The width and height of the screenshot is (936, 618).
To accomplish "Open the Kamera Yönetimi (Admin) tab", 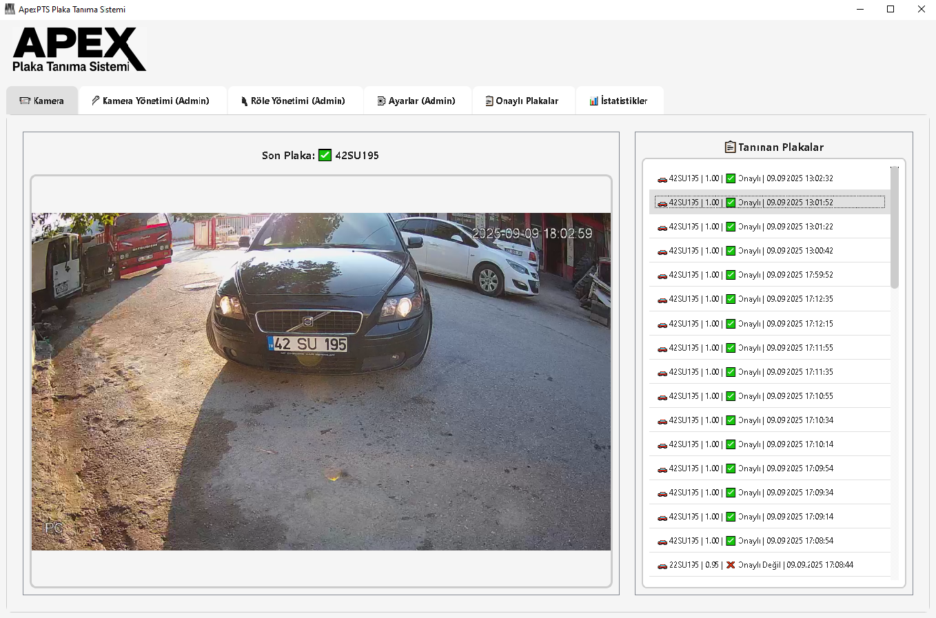I will click(152, 101).
